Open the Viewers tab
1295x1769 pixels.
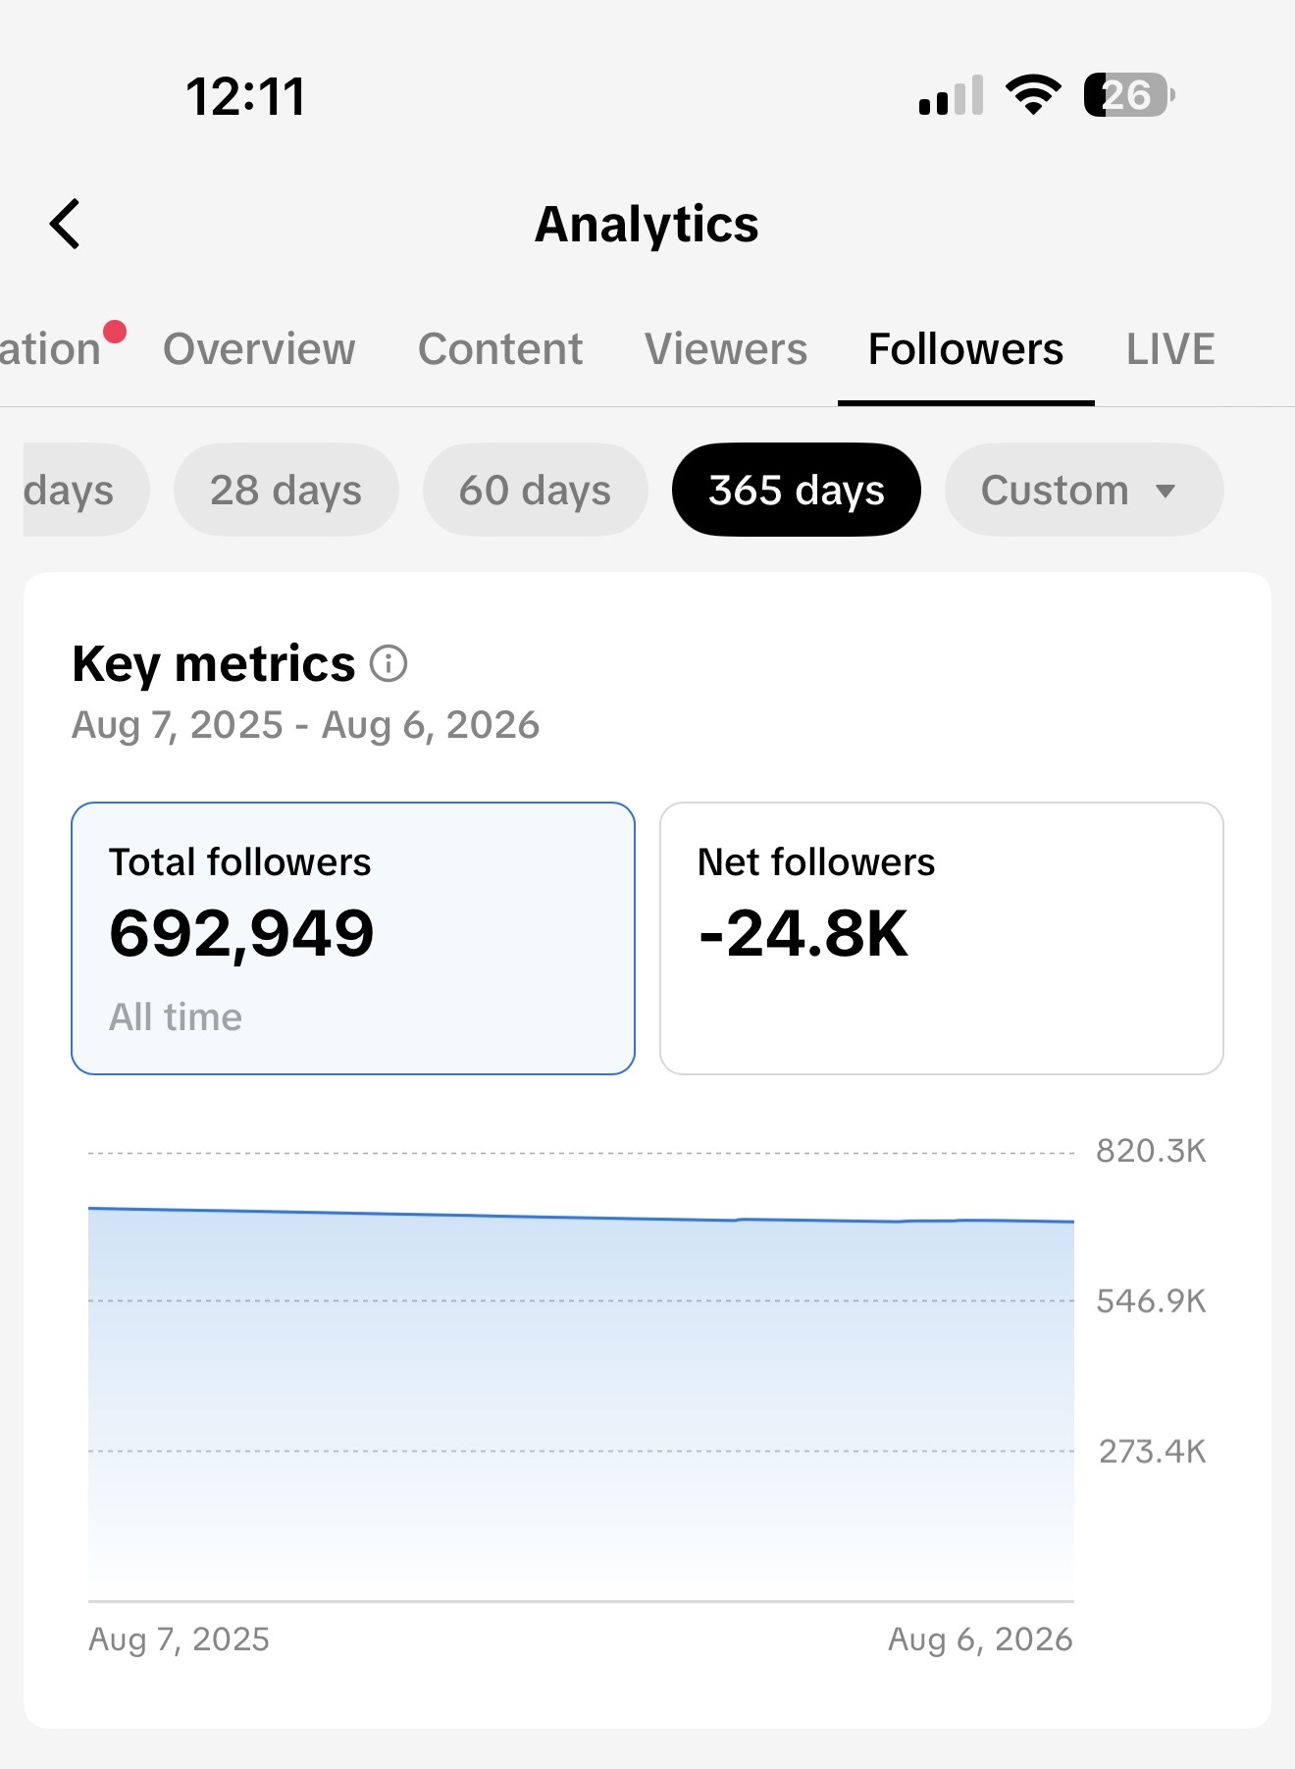point(726,349)
